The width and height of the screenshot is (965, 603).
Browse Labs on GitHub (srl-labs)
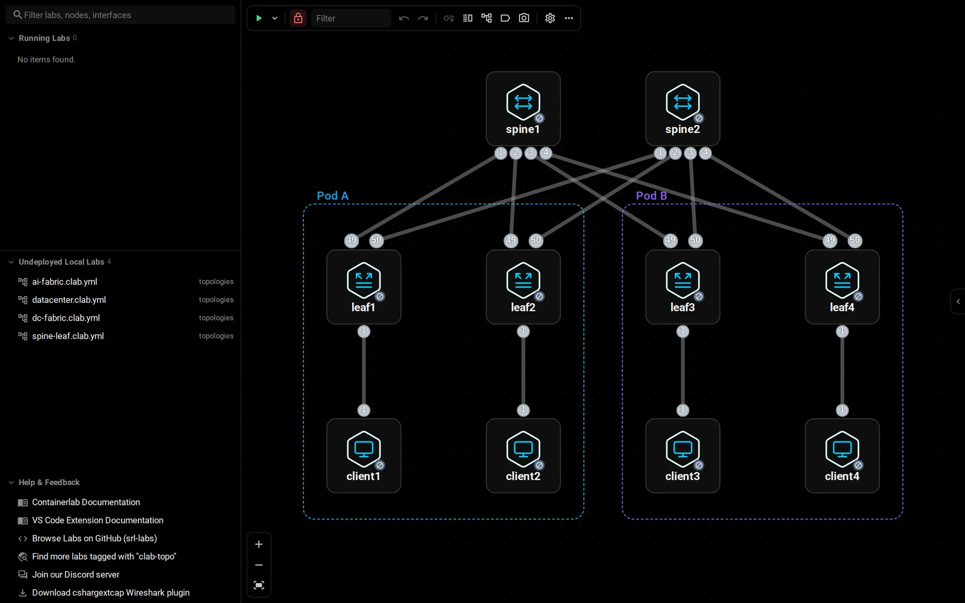94,538
